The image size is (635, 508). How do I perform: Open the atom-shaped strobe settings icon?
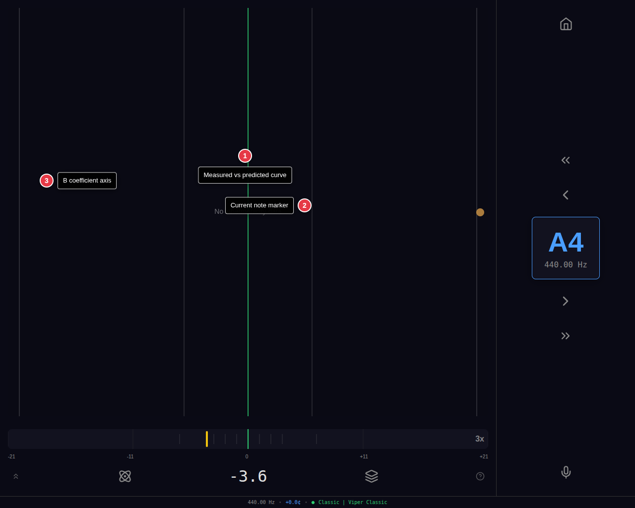125,476
